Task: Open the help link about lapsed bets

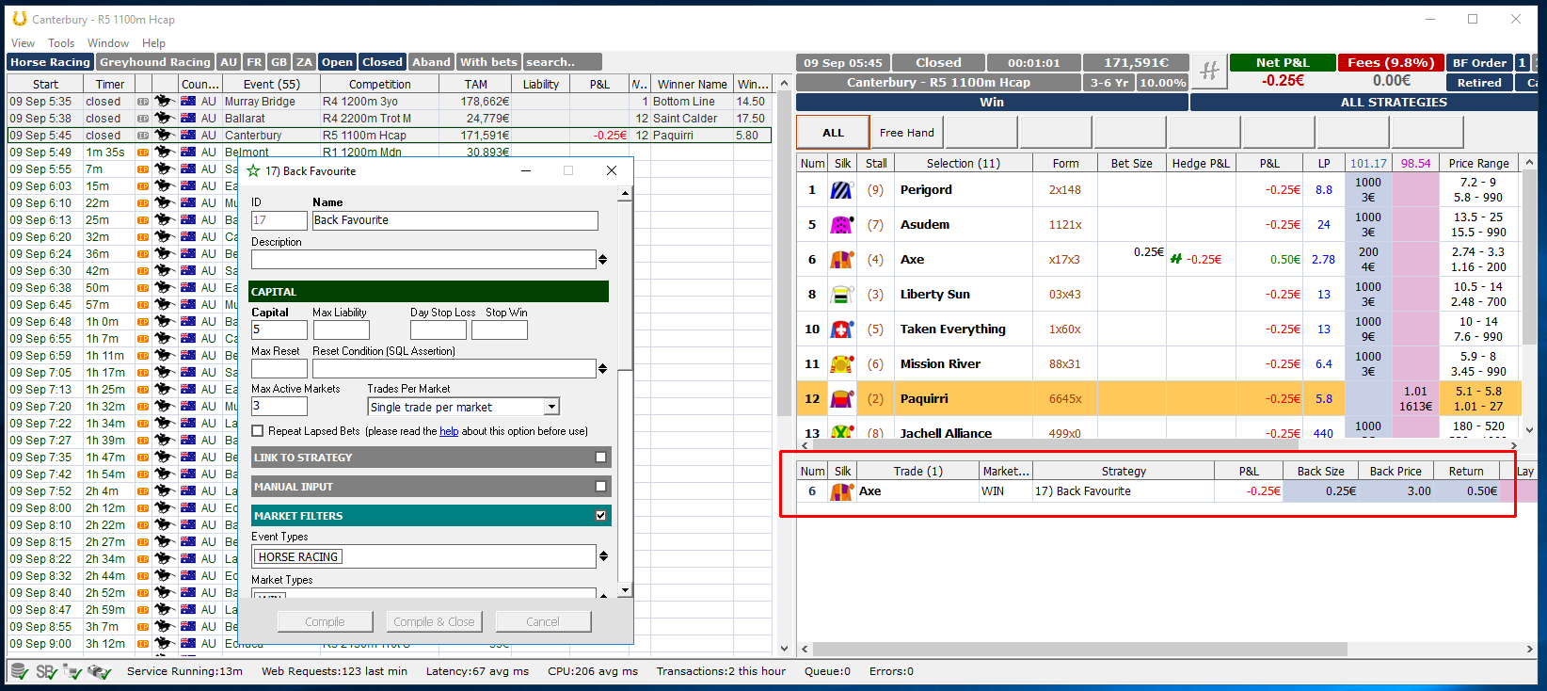Action: point(449,431)
